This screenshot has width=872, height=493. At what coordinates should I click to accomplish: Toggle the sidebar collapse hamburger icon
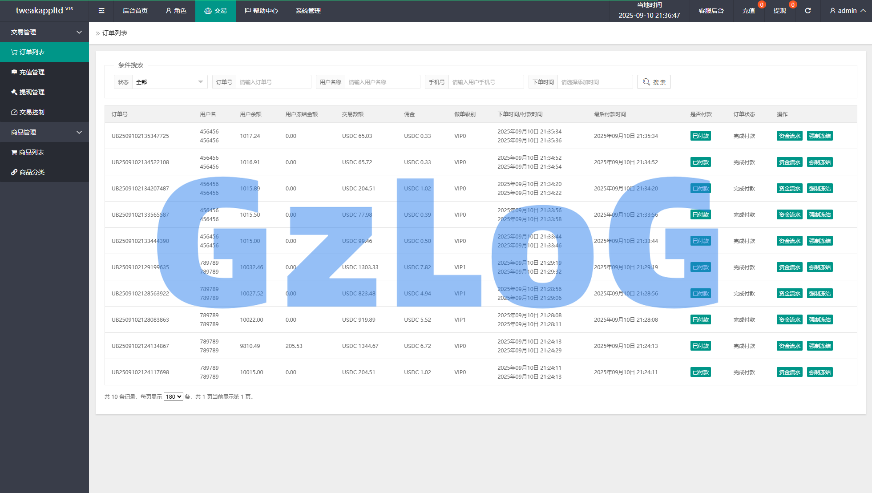[101, 11]
